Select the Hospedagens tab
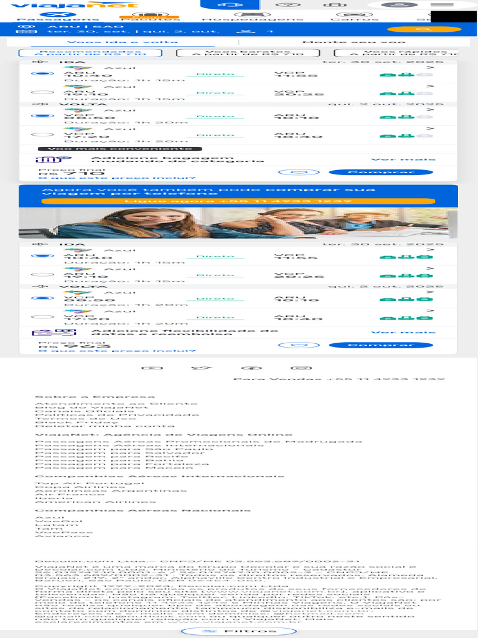The width and height of the screenshot is (478, 638). [x=253, y=16]
